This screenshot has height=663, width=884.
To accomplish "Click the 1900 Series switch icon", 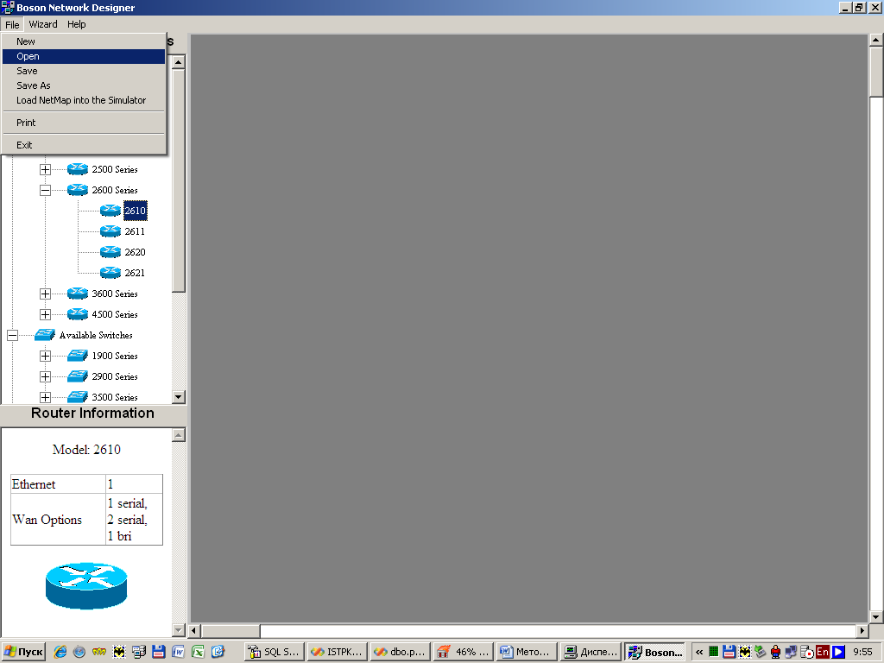I will tap(78, 356).
